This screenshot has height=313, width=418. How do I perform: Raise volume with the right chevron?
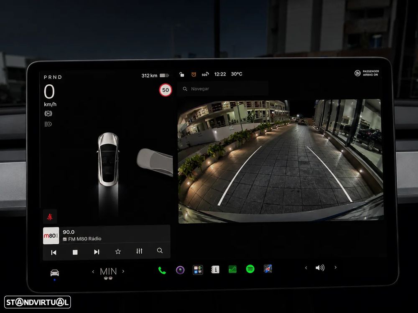335,268
